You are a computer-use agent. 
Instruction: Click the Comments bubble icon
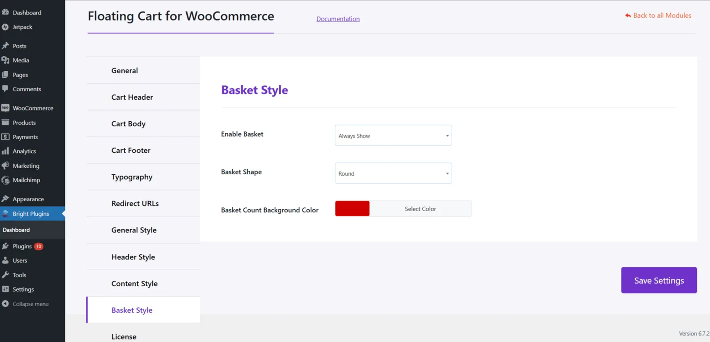click(x=6, y=89)
